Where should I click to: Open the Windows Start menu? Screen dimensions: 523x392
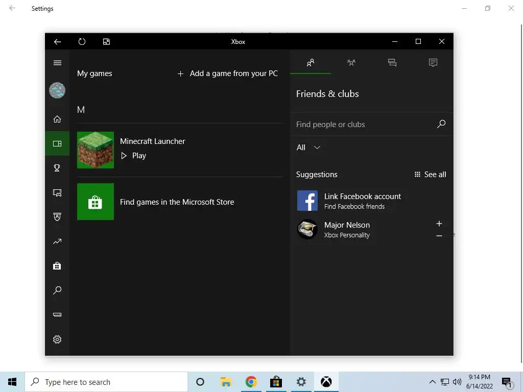tap(12, 382)
